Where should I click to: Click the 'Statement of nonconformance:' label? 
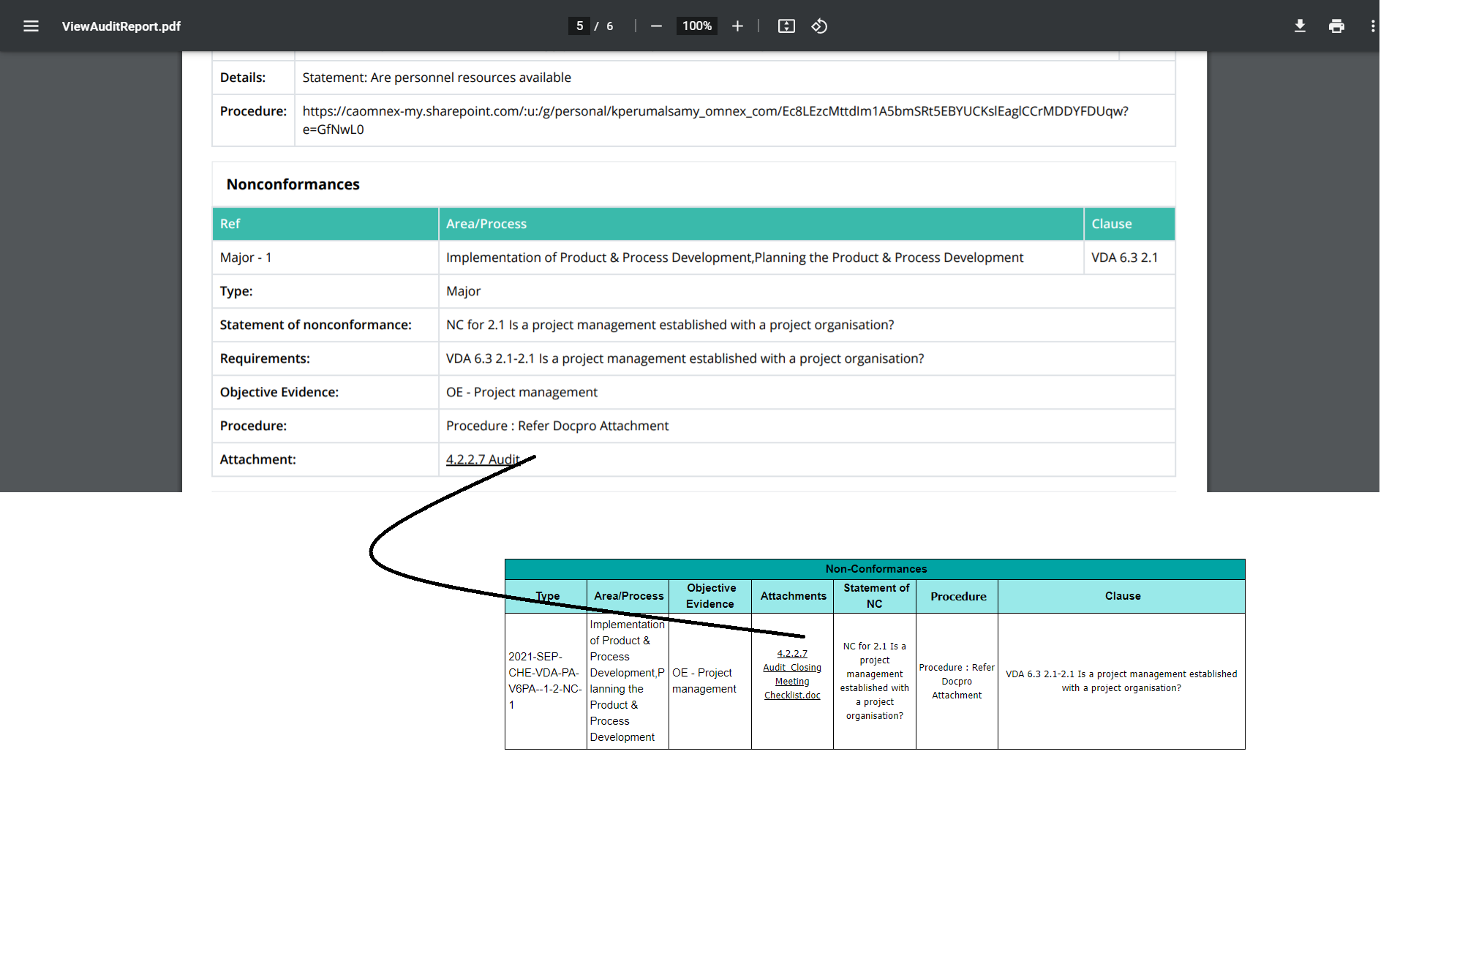[x=315, y=325]
